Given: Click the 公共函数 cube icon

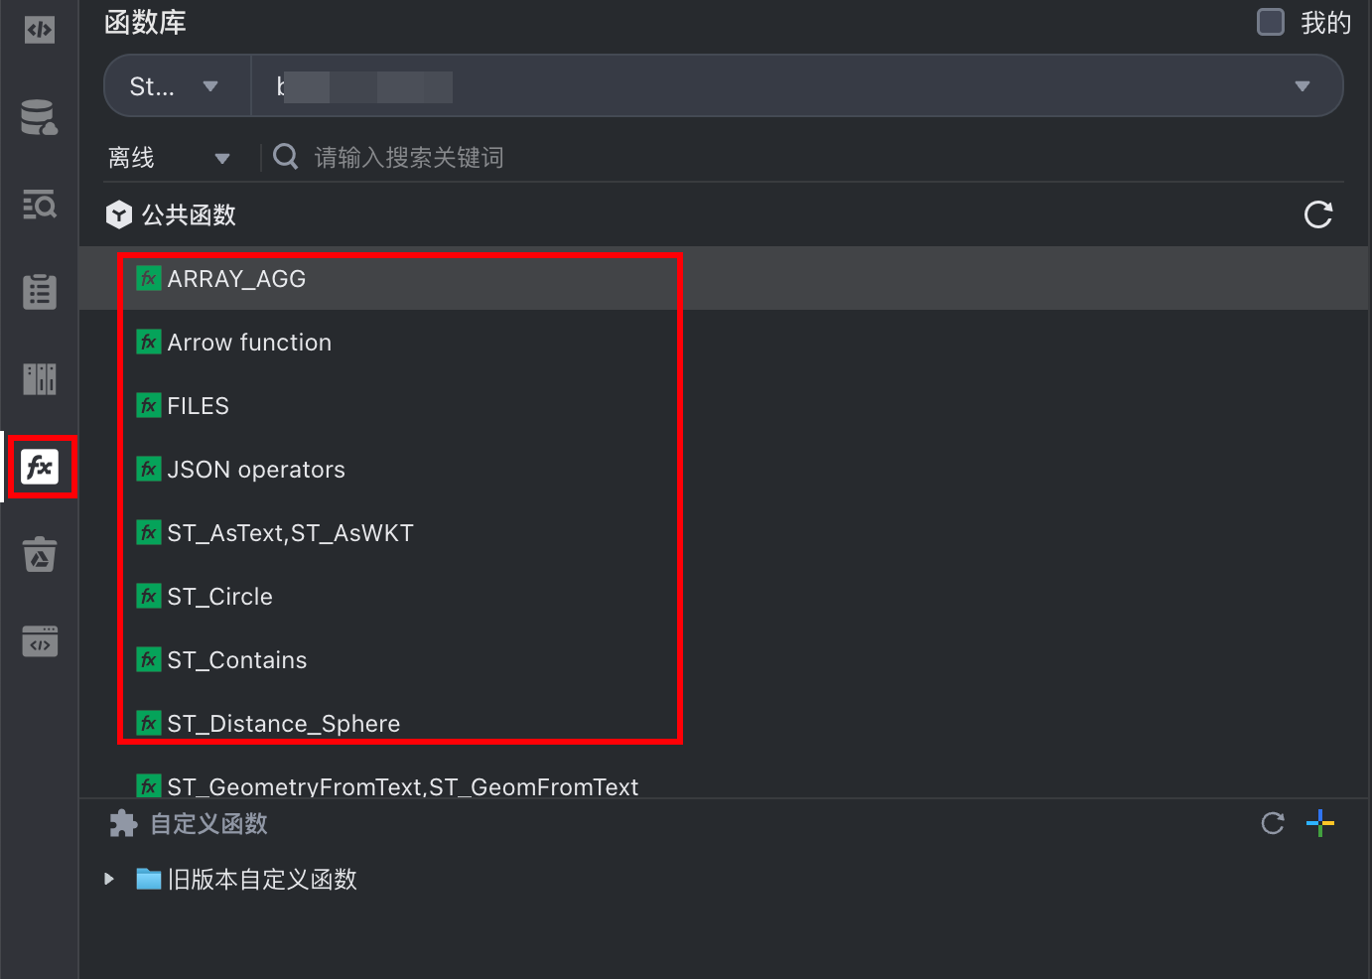Looking at the screenshot, I should (x=119, y=214).
